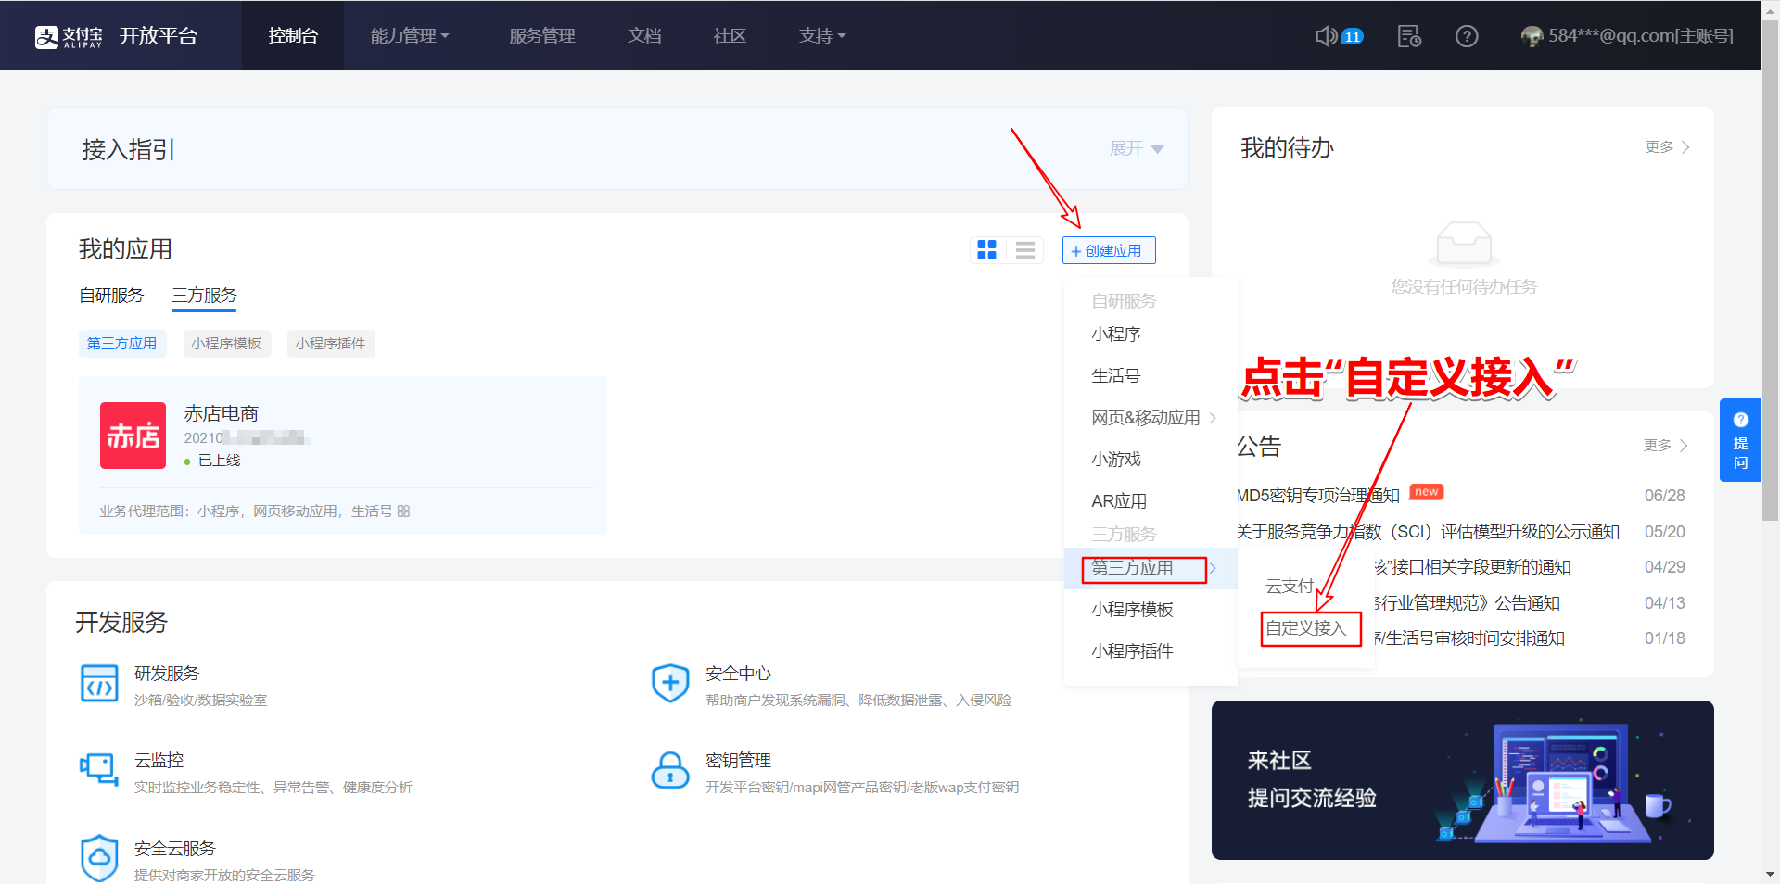Viewport: 1780px width, 884px height.
Task: Open 生活号审核时间安排通知 announcement
Action: (x=1469, y=638)
